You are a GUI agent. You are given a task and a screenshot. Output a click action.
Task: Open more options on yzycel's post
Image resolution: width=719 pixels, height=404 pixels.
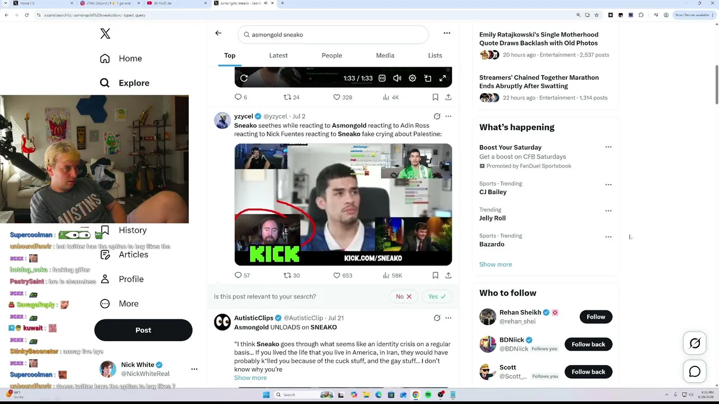(448, 116)
